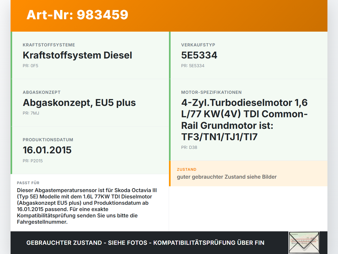Click the 'GEBRAUCHTER ZUSTAND - SIEHE FOTOS' footer banner
Screen dimensions: 338x254
145,243
